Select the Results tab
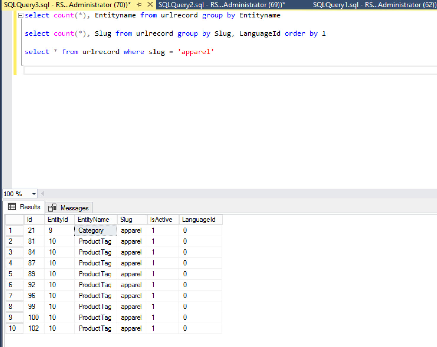The width and height of the screenshot is (437, 347). pos(30,207)
